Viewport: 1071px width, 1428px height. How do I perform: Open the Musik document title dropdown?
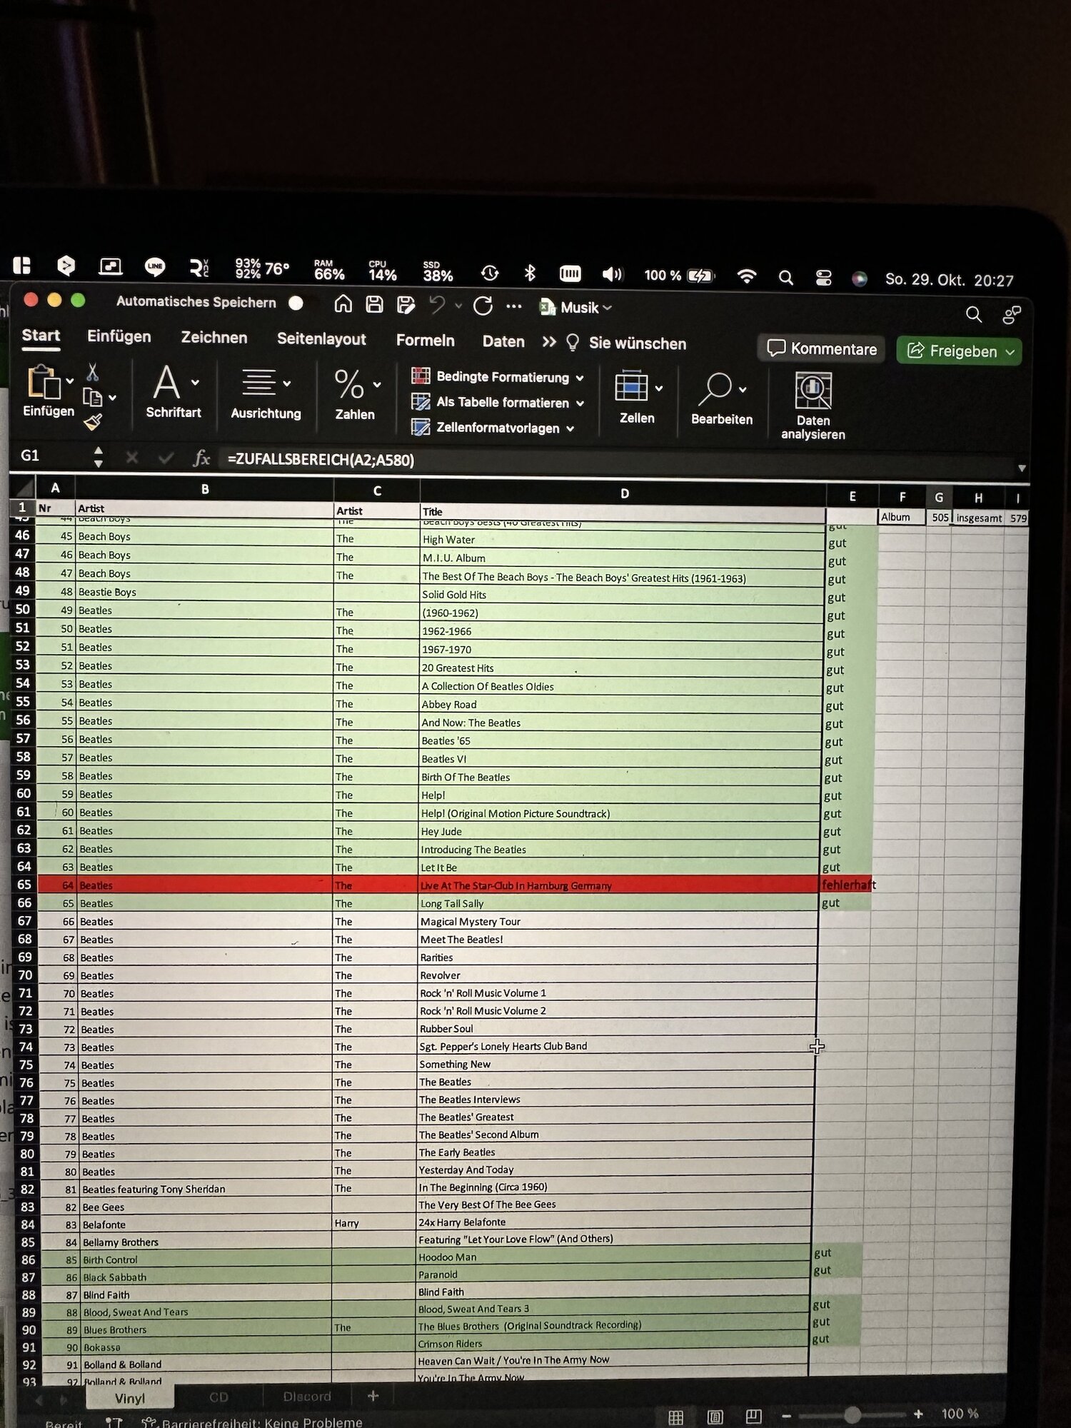(x=576, y=308)
